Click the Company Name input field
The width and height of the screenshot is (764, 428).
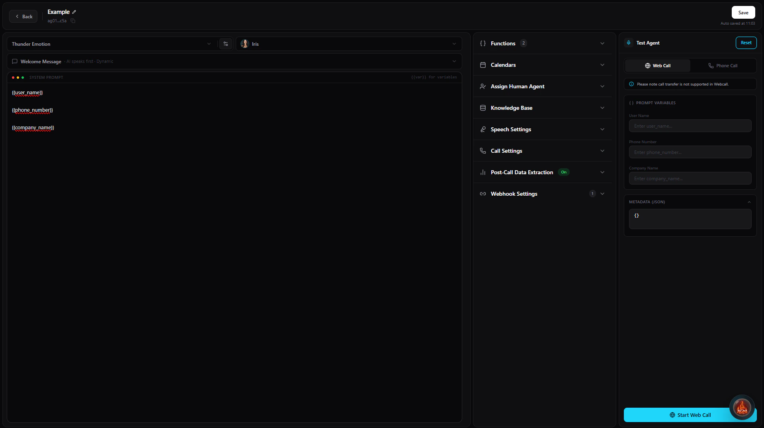(x=690, y=178)
